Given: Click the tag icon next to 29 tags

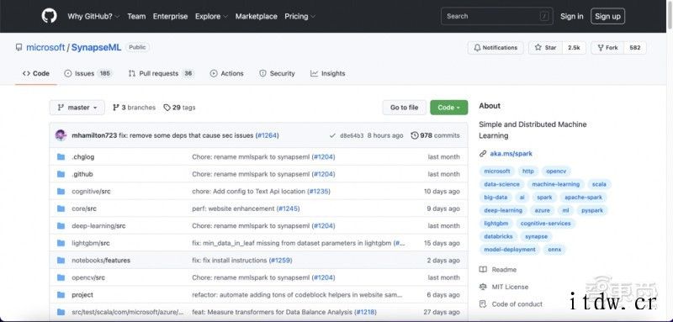Looking at the screenshot, I should click(167, 108).
